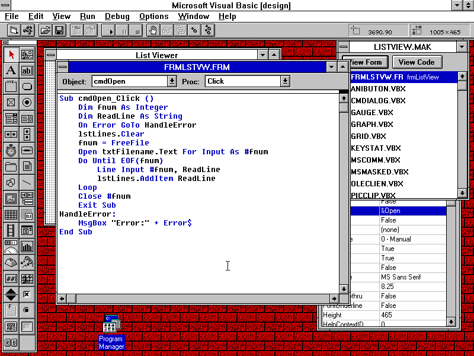This screenshot has width=474, height=356.
Task: Open the Run menu
Action: [x=87, y=17]
